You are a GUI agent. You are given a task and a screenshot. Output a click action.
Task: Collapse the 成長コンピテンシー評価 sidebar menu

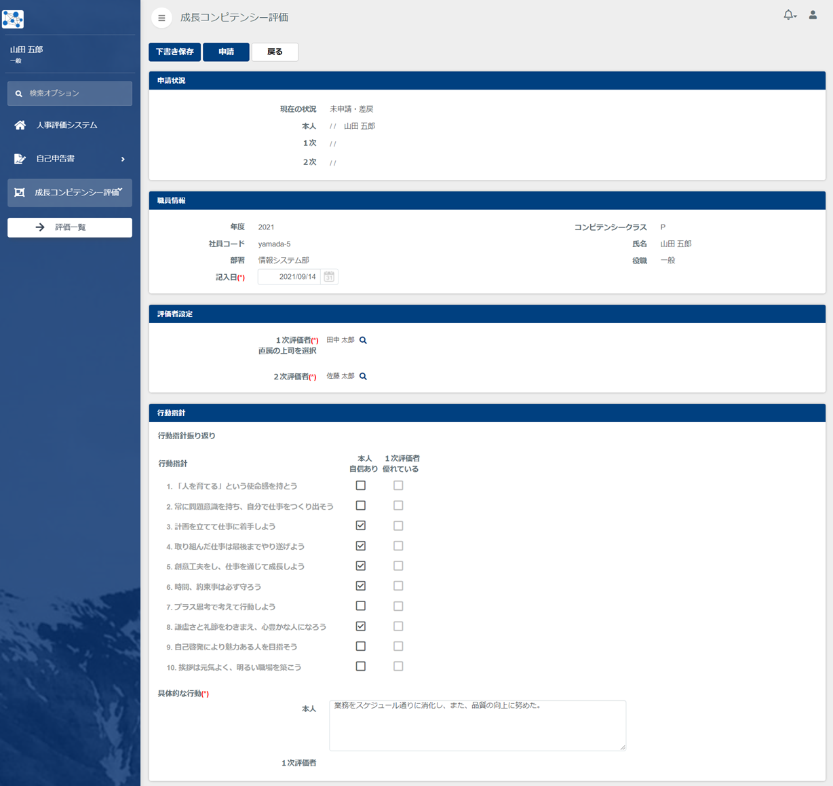pyautogui.click(x=121, y=191)
